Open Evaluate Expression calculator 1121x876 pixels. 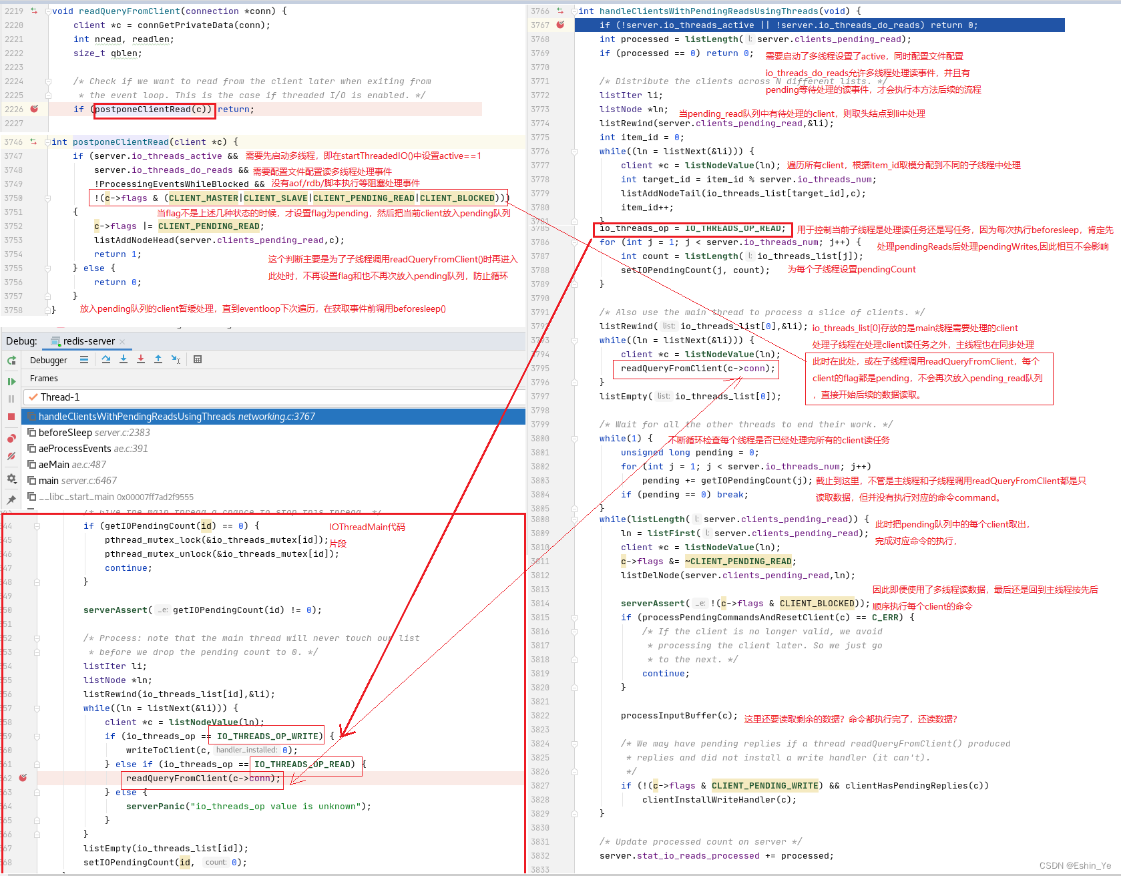[198, 359]
